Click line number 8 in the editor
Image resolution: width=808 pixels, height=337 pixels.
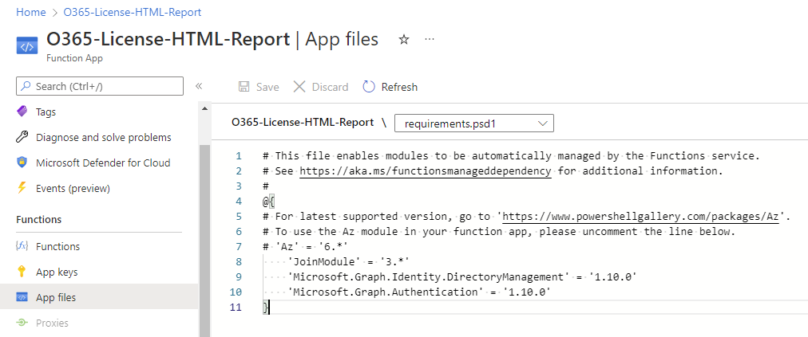pos(239,262)
